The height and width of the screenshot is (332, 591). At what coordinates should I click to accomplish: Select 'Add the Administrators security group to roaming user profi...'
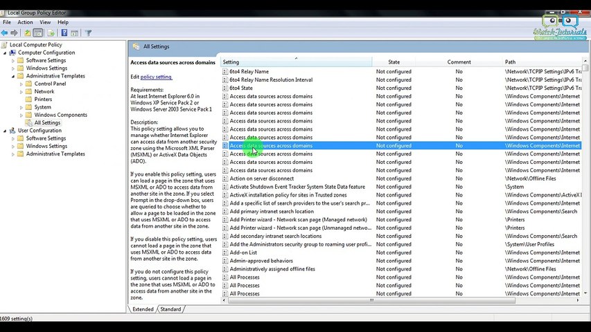[301, 244]
